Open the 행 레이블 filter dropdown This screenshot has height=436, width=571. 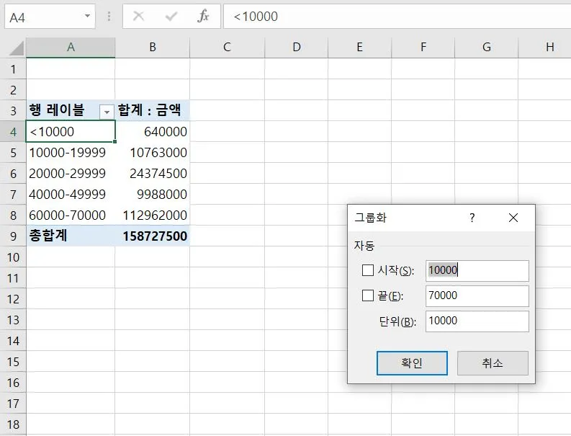click(107, 112)
